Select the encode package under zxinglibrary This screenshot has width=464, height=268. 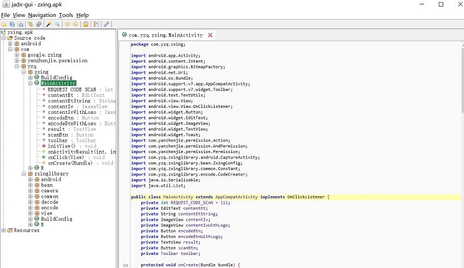click(x=50, y=208)
